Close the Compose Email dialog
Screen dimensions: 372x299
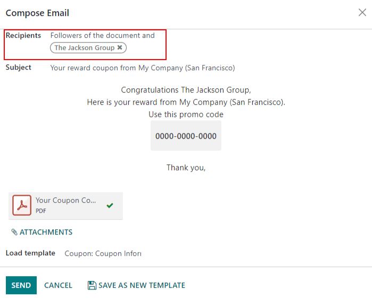pos(362,13)
